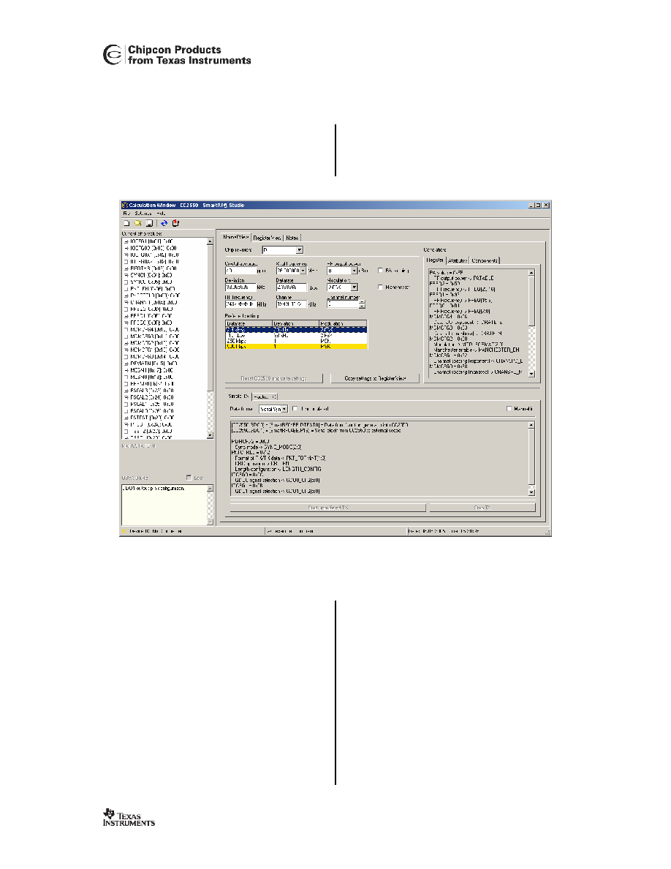Toggle the Manchester checkbox under PA ramping

pyautogui.click(x=380, y=287)
